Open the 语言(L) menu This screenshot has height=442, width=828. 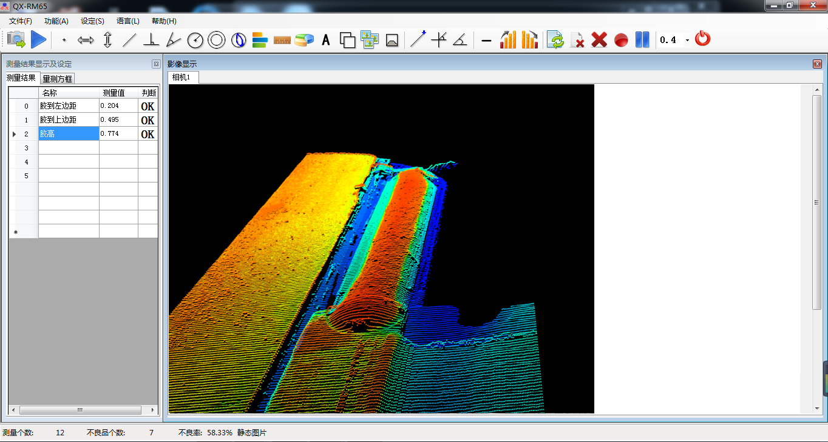pos(127,21)
